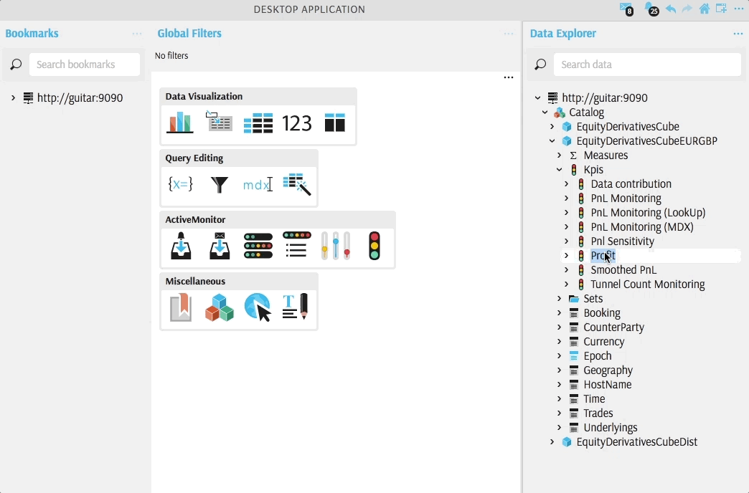Open the globe with cursor web widget
The width and height of the screenshot is (749, 493).
click(258, 307)
